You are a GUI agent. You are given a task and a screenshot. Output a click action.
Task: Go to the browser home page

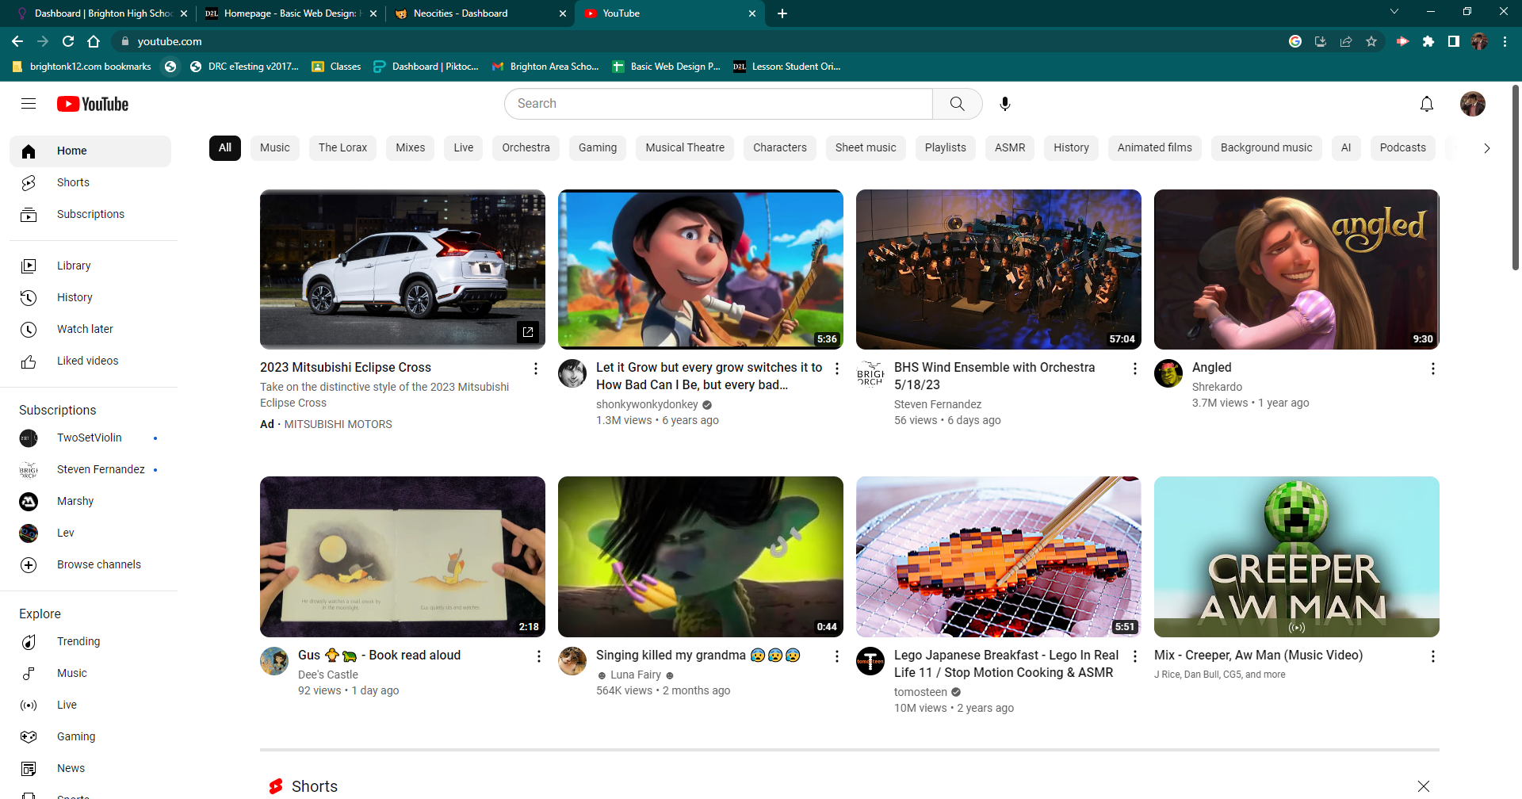pos(94,41)
